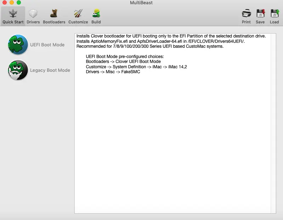Load a configuration with the Load icon
The image size is (283, 220).
click(274, 13)
